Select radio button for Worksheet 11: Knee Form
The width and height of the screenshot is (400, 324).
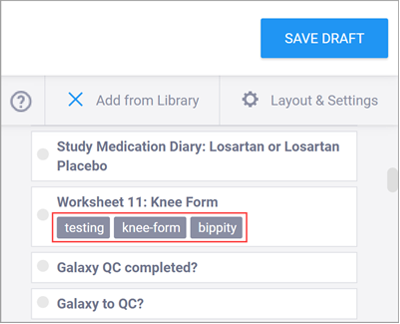pyautogui.click(x=43, y=215)
